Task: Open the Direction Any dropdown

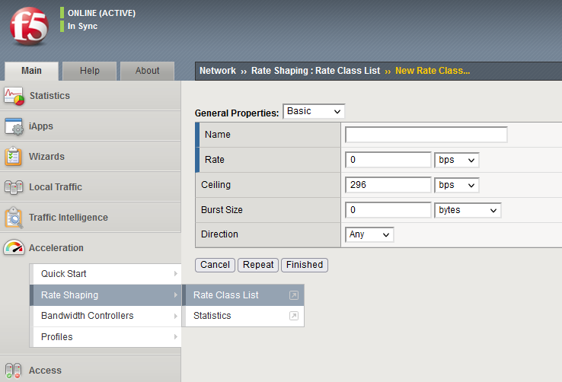Action: click(369, 235)
